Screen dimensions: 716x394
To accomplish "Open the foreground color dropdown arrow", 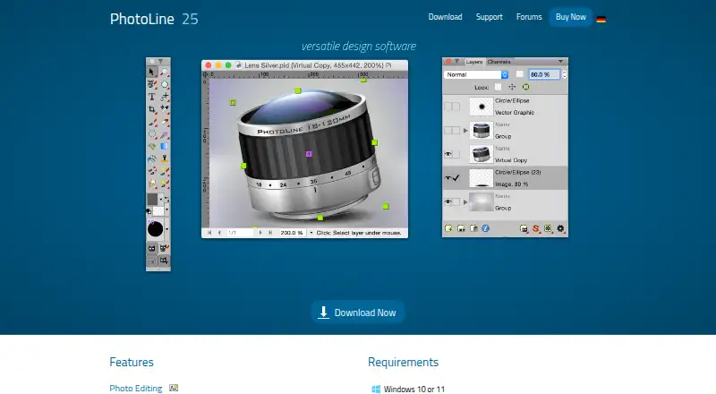I will [x=161, y=199].
